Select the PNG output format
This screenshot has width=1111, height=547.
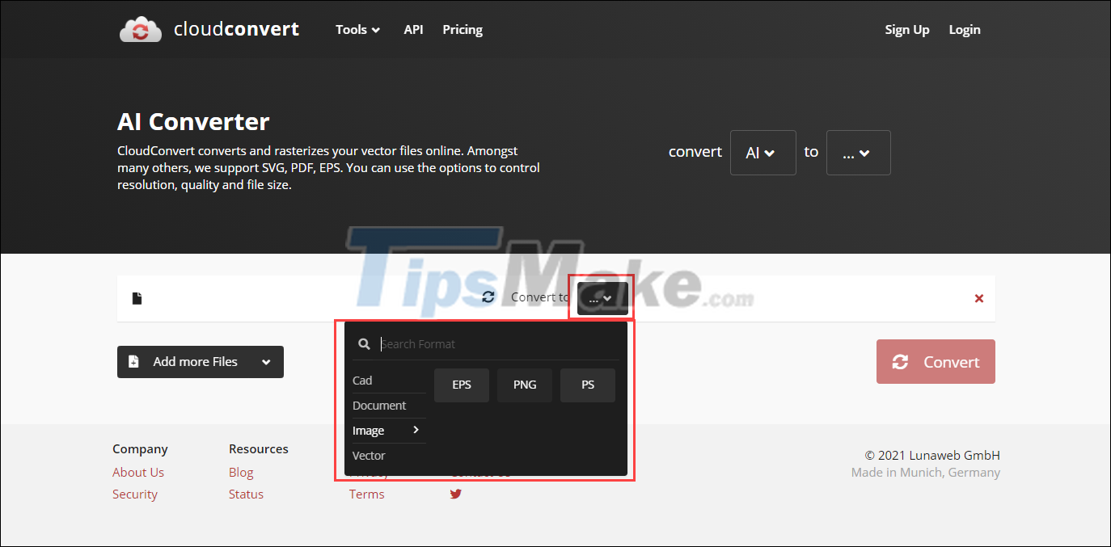524,385
